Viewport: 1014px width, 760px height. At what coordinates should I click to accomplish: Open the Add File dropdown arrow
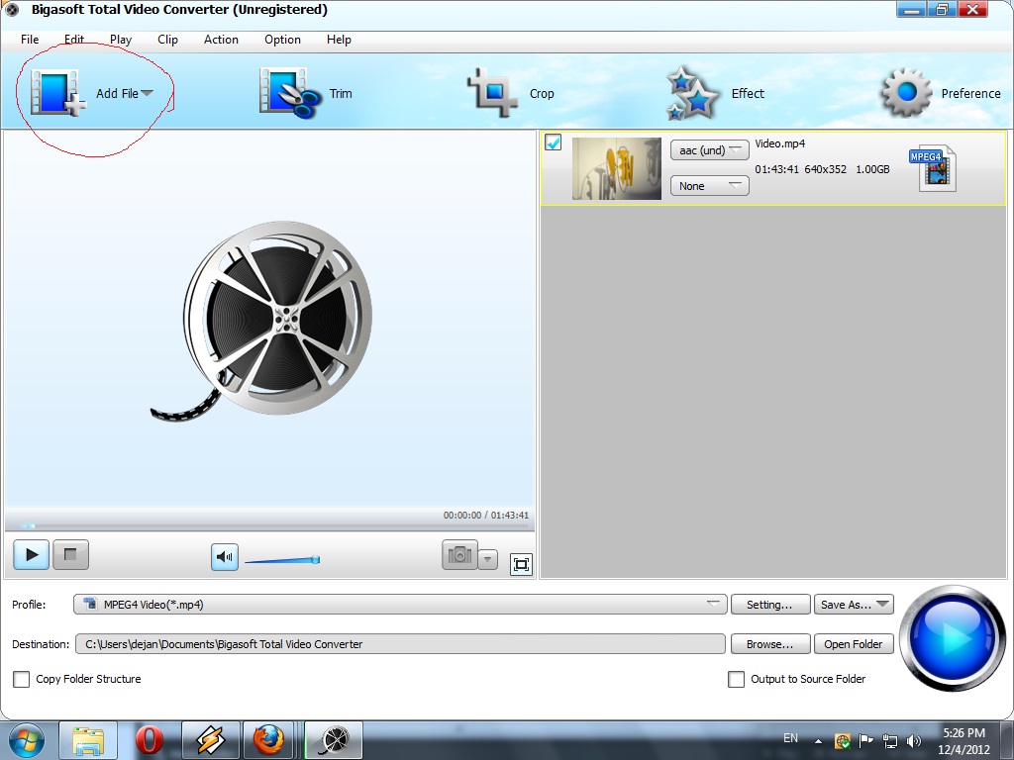(147, 93)
